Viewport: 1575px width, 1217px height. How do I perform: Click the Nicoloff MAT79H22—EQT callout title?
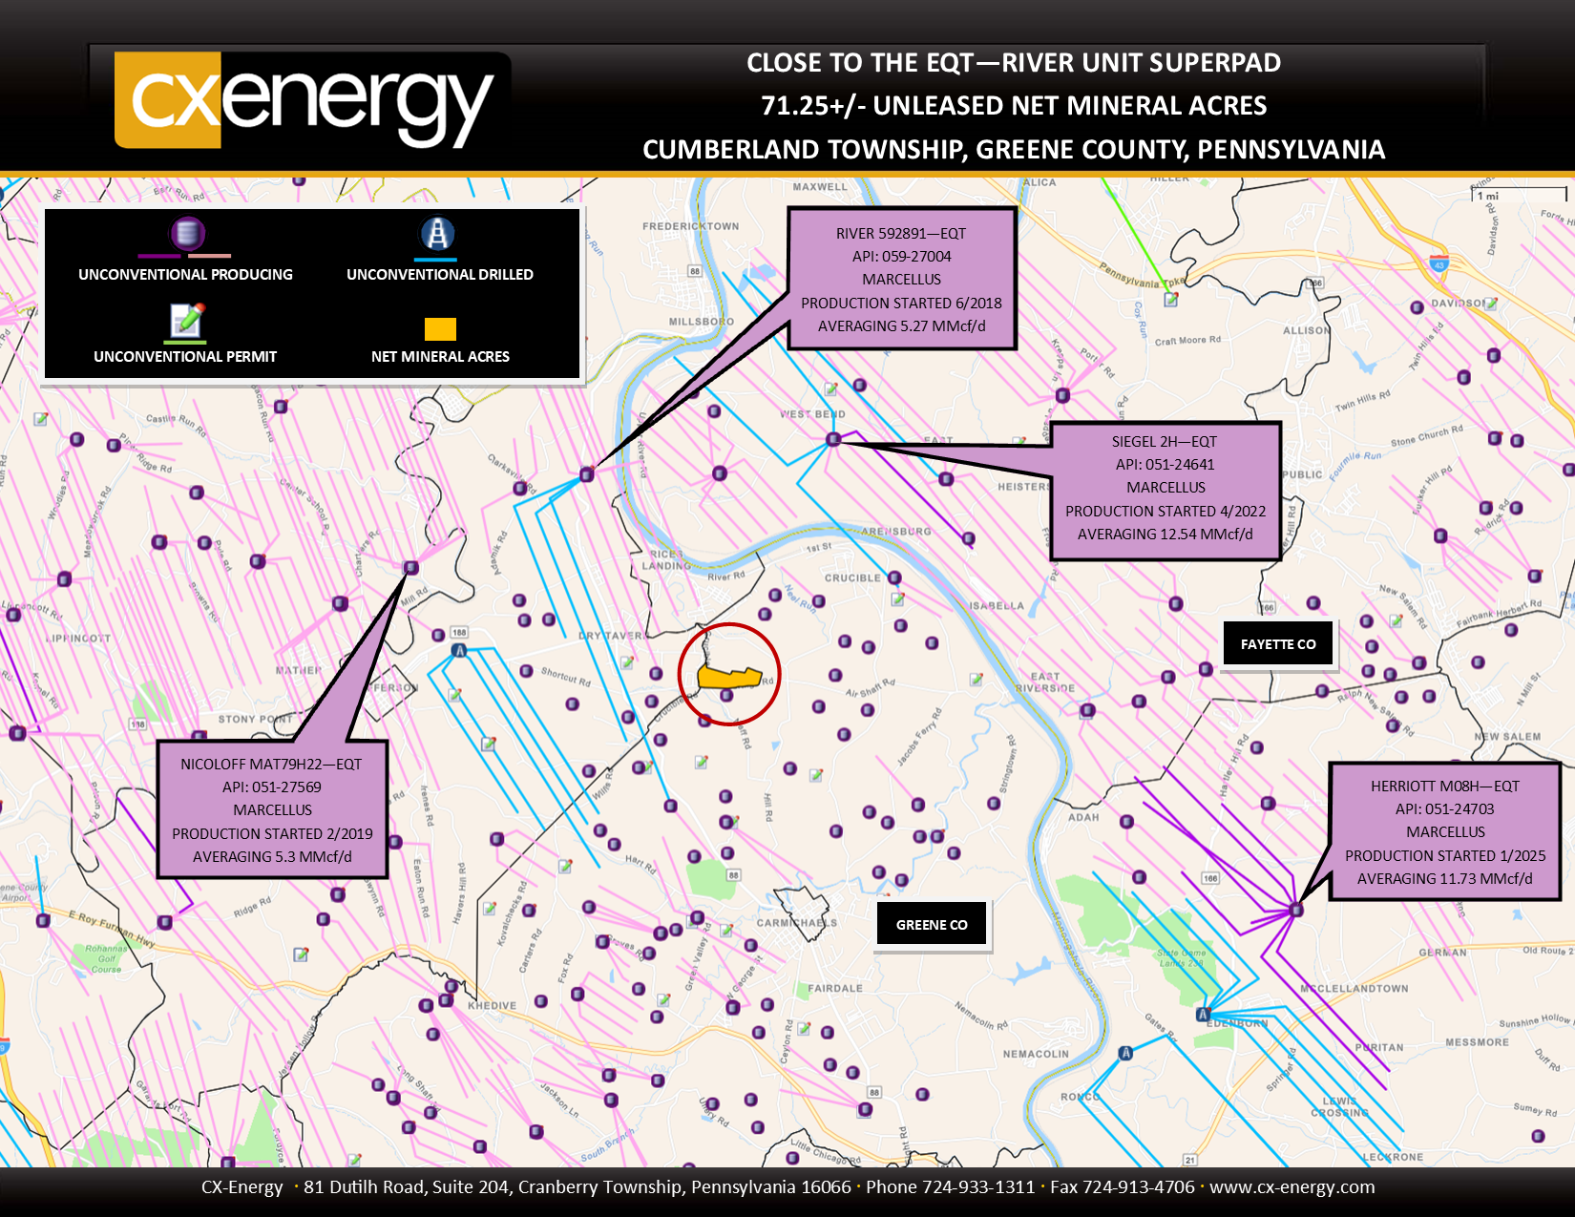pyautogui.click(x=271, y=764)
